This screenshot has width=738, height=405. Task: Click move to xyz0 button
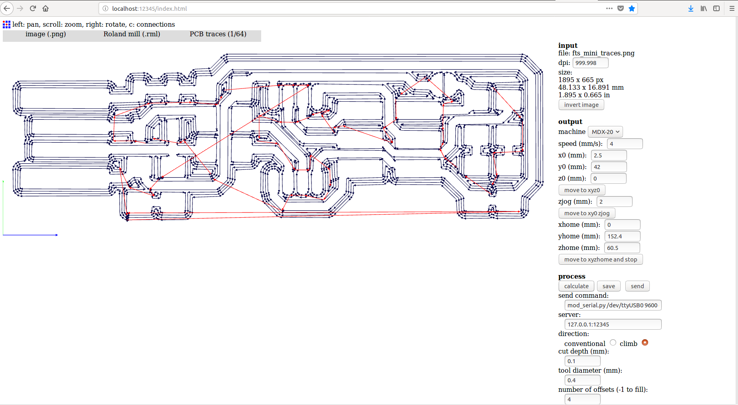pos(582,190)
